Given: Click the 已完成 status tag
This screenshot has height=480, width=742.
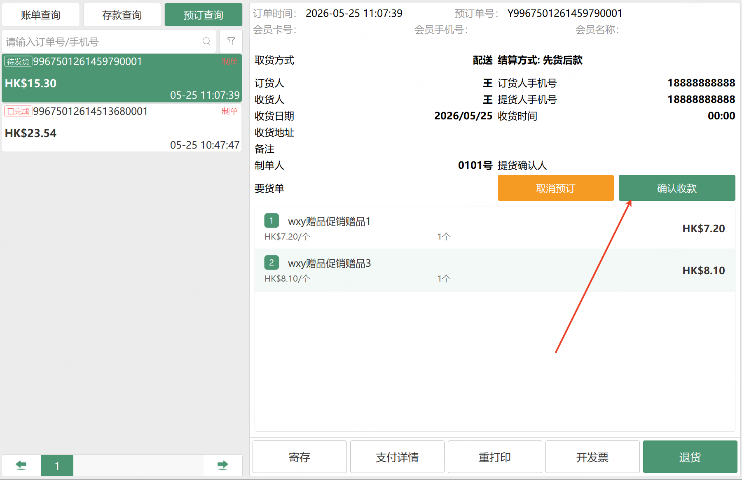Looking at the screenshot, I should pyautogui.click(x=18, y=111).
